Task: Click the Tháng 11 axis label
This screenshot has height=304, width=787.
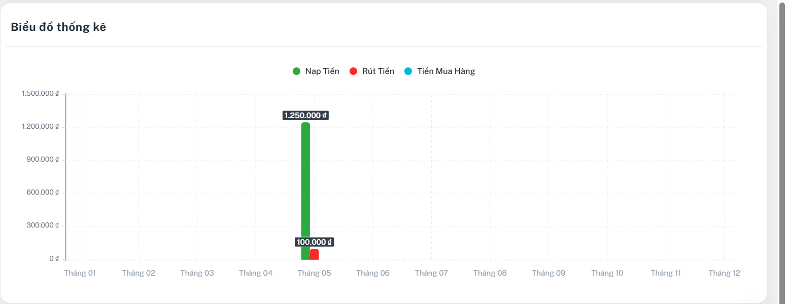Action: click(x=666, y=273)
